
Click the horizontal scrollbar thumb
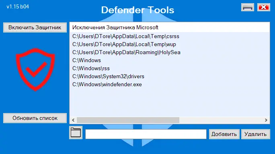pos(128,120)
